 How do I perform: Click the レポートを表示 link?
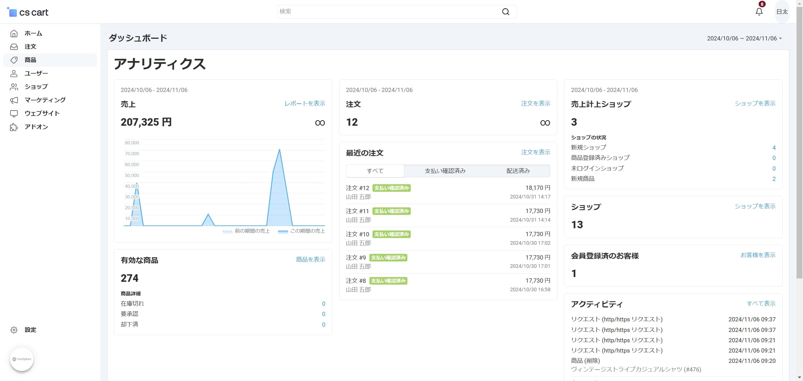(x=304, y=103)
